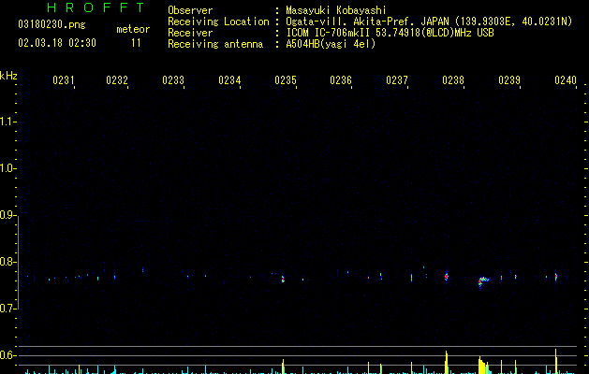Click the 1.1 kHz axis label

point(7,122)
